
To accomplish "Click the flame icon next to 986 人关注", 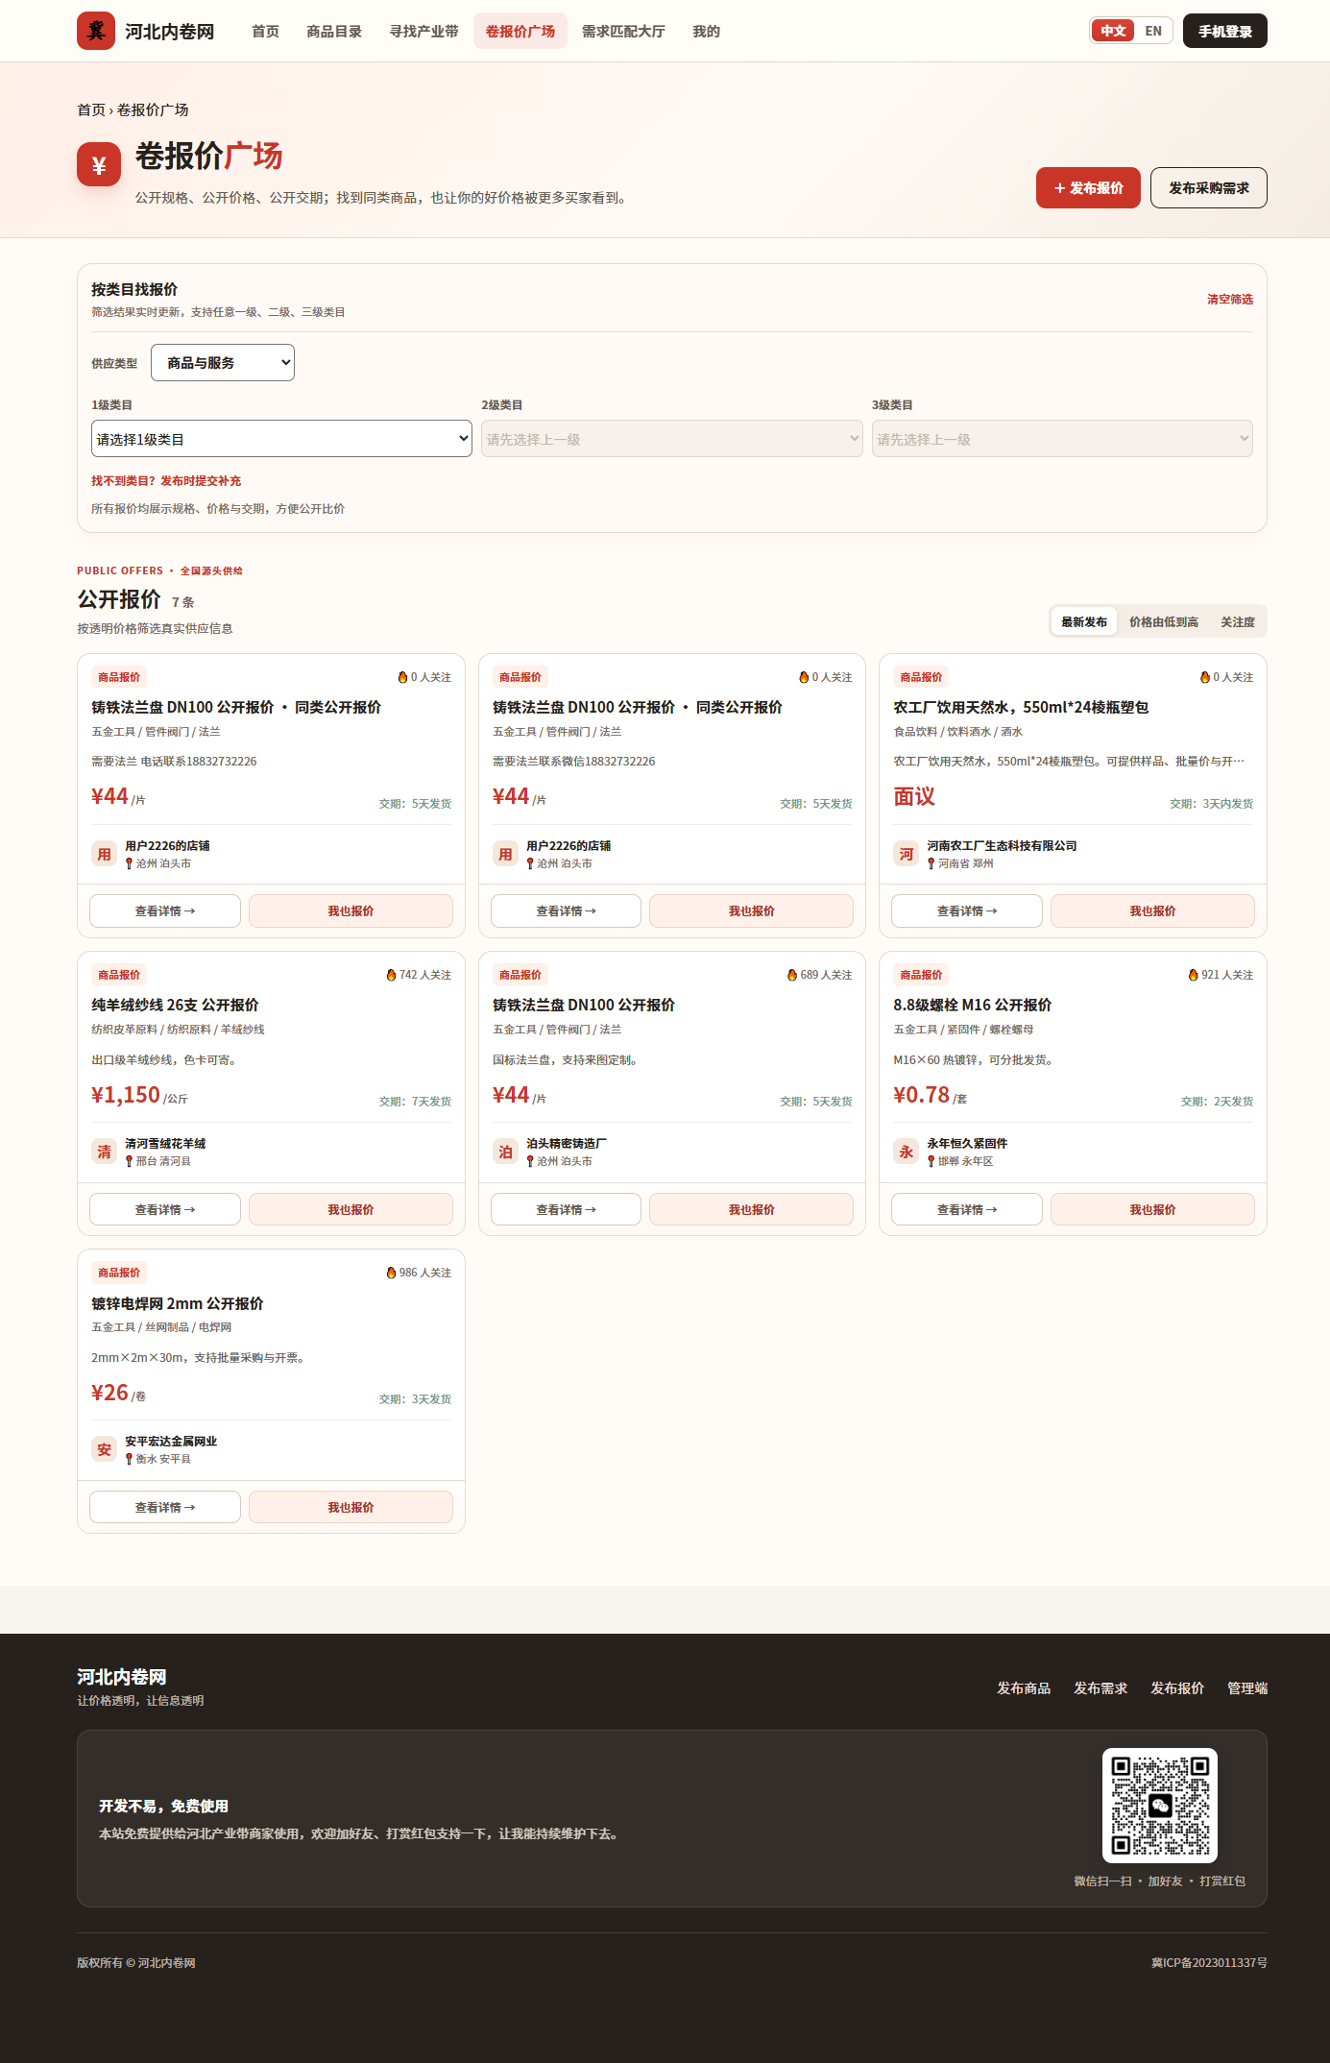I will pyautogui.click(x=391, y=1273).
